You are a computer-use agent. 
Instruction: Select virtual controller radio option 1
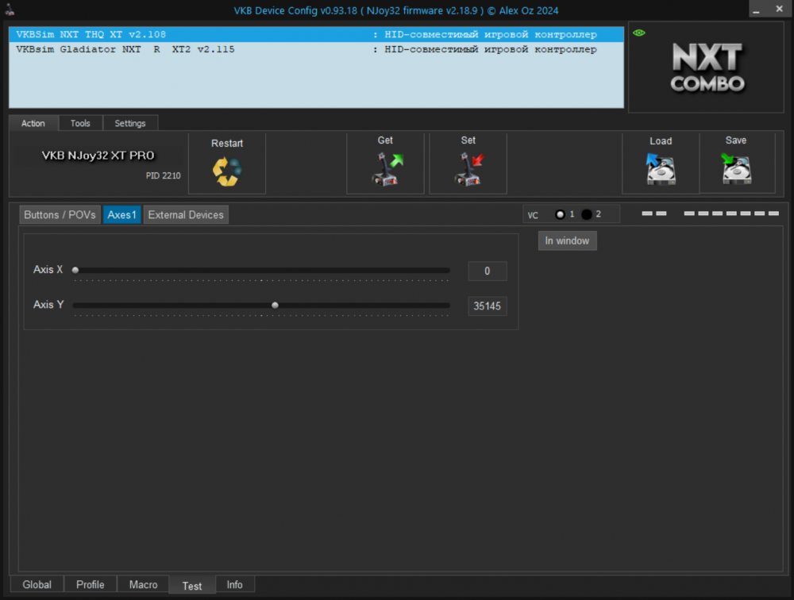pyautogui.click(x=561, y=214)
